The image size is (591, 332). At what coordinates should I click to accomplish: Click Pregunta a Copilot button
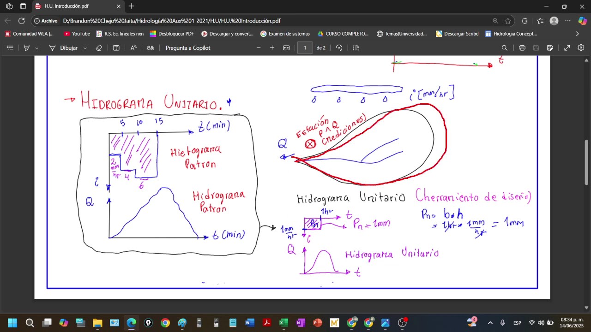[x=188, y=48]
